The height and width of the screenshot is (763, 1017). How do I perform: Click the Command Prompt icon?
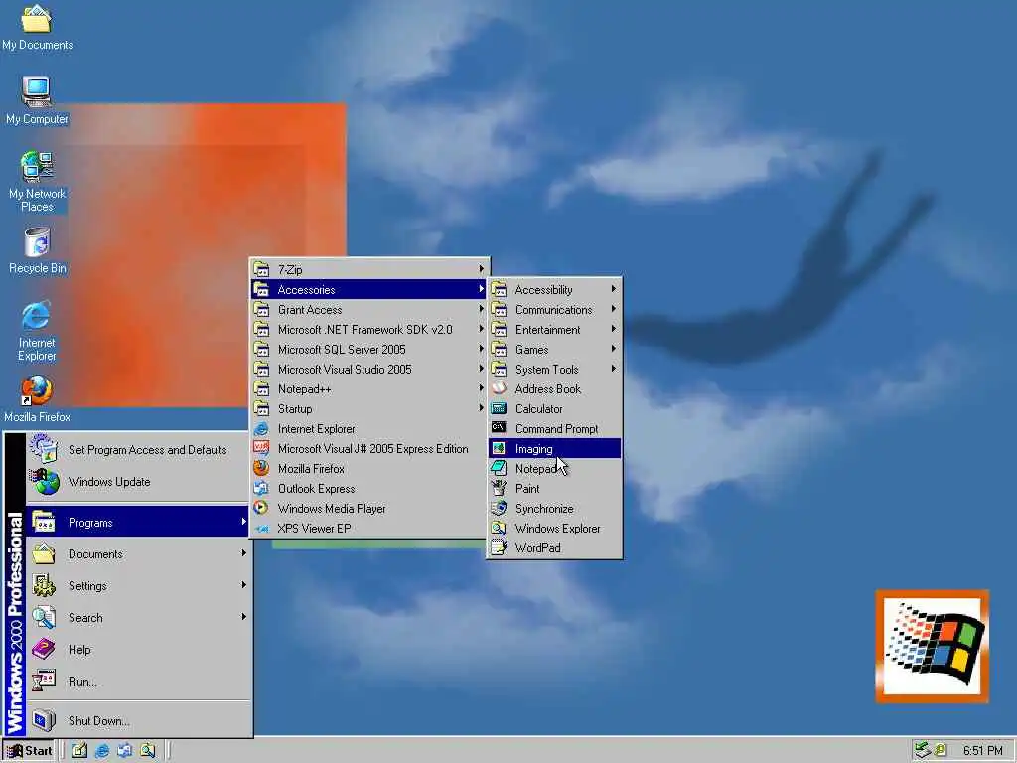pyautogui.click(x=499, y=428)
